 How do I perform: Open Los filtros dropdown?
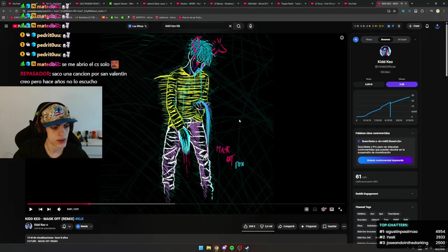pyautogui.click(x=138, y=26)
